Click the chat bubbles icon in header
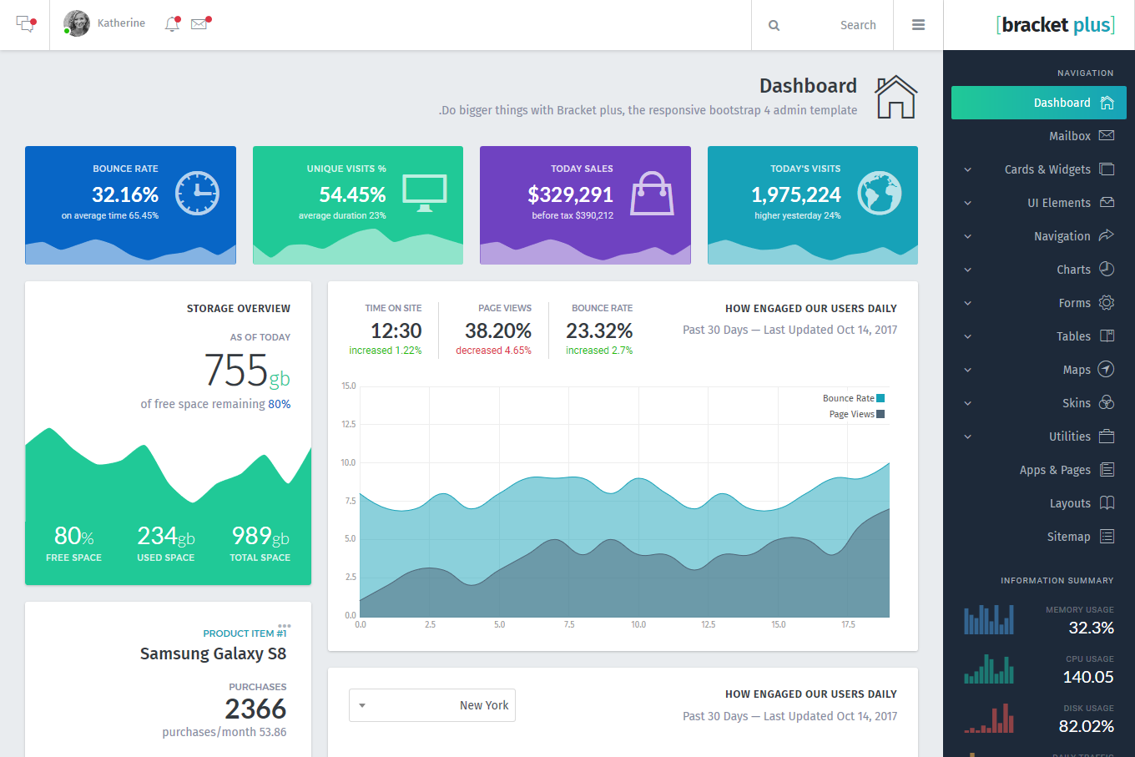Screen dimensions: 1135x757 pos(25,24)
